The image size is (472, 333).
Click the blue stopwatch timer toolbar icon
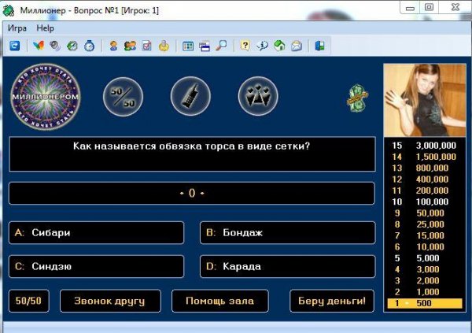pos(89,46)
